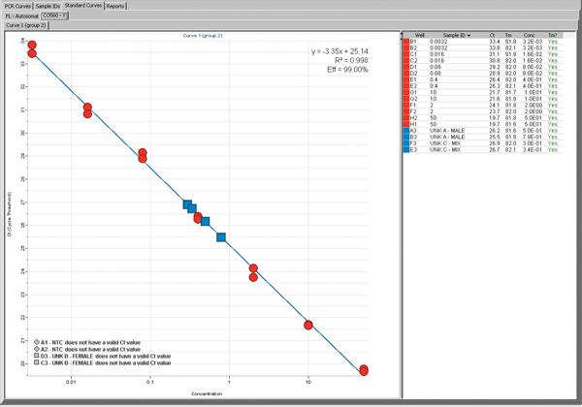Screen dimensions: 582x407
Task: Click the red standard point near concentration 10
Action: (x=308, y=325)
